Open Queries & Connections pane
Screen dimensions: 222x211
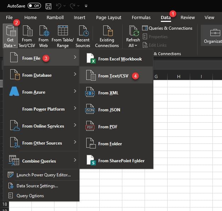click(167, 28)
